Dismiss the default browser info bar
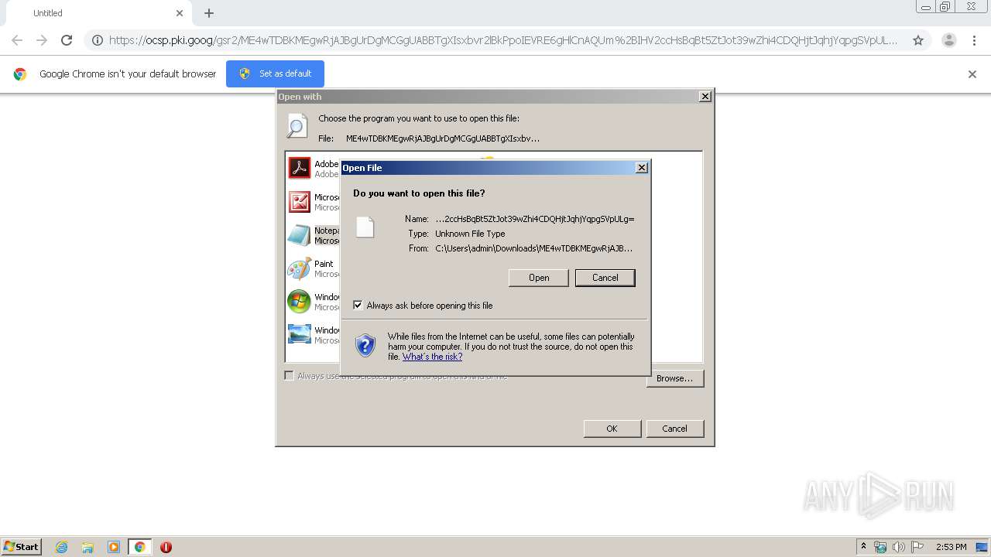 tap(972, 74)
